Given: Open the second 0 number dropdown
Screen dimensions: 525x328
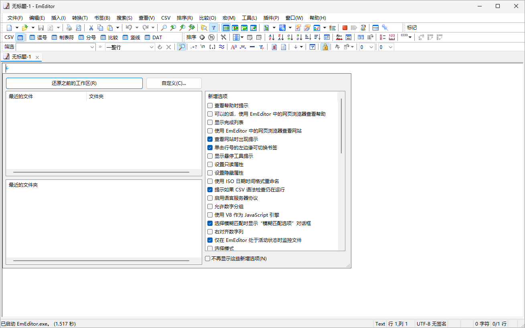Looking at the screenshot, I should point(390,47).
